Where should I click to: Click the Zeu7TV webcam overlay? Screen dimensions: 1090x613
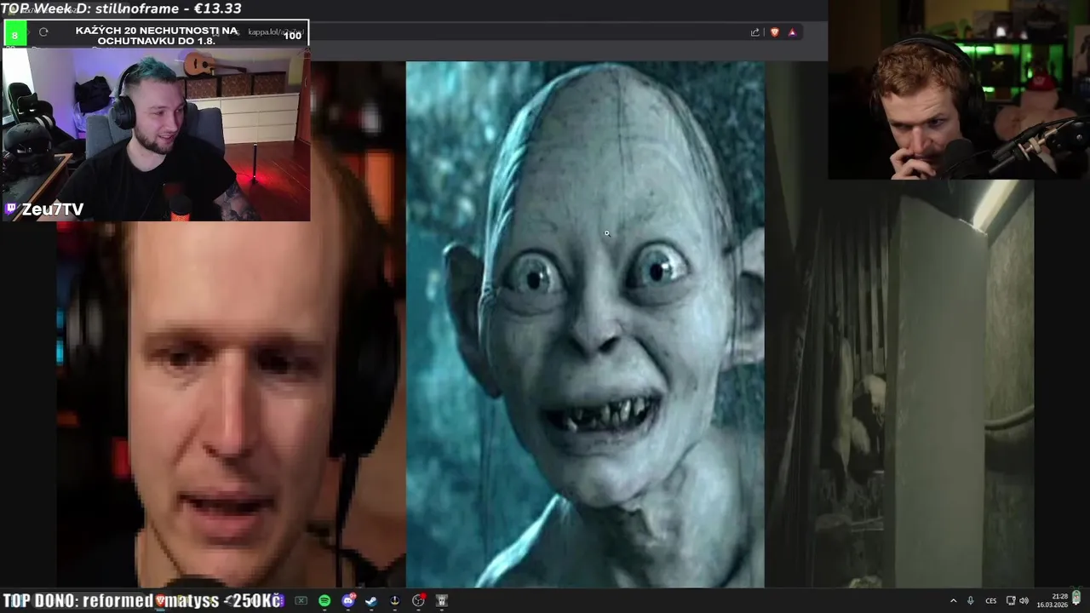pos(156,134)
